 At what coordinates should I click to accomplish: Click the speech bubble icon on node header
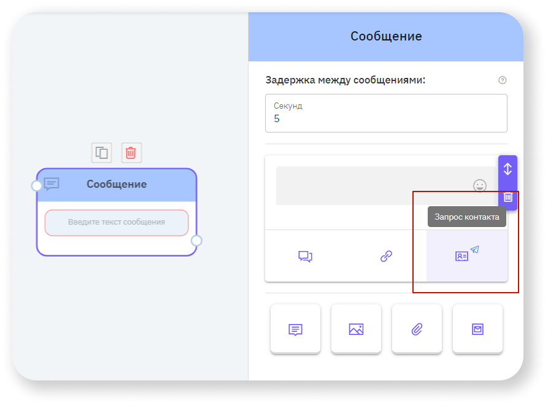coord(53,183)
